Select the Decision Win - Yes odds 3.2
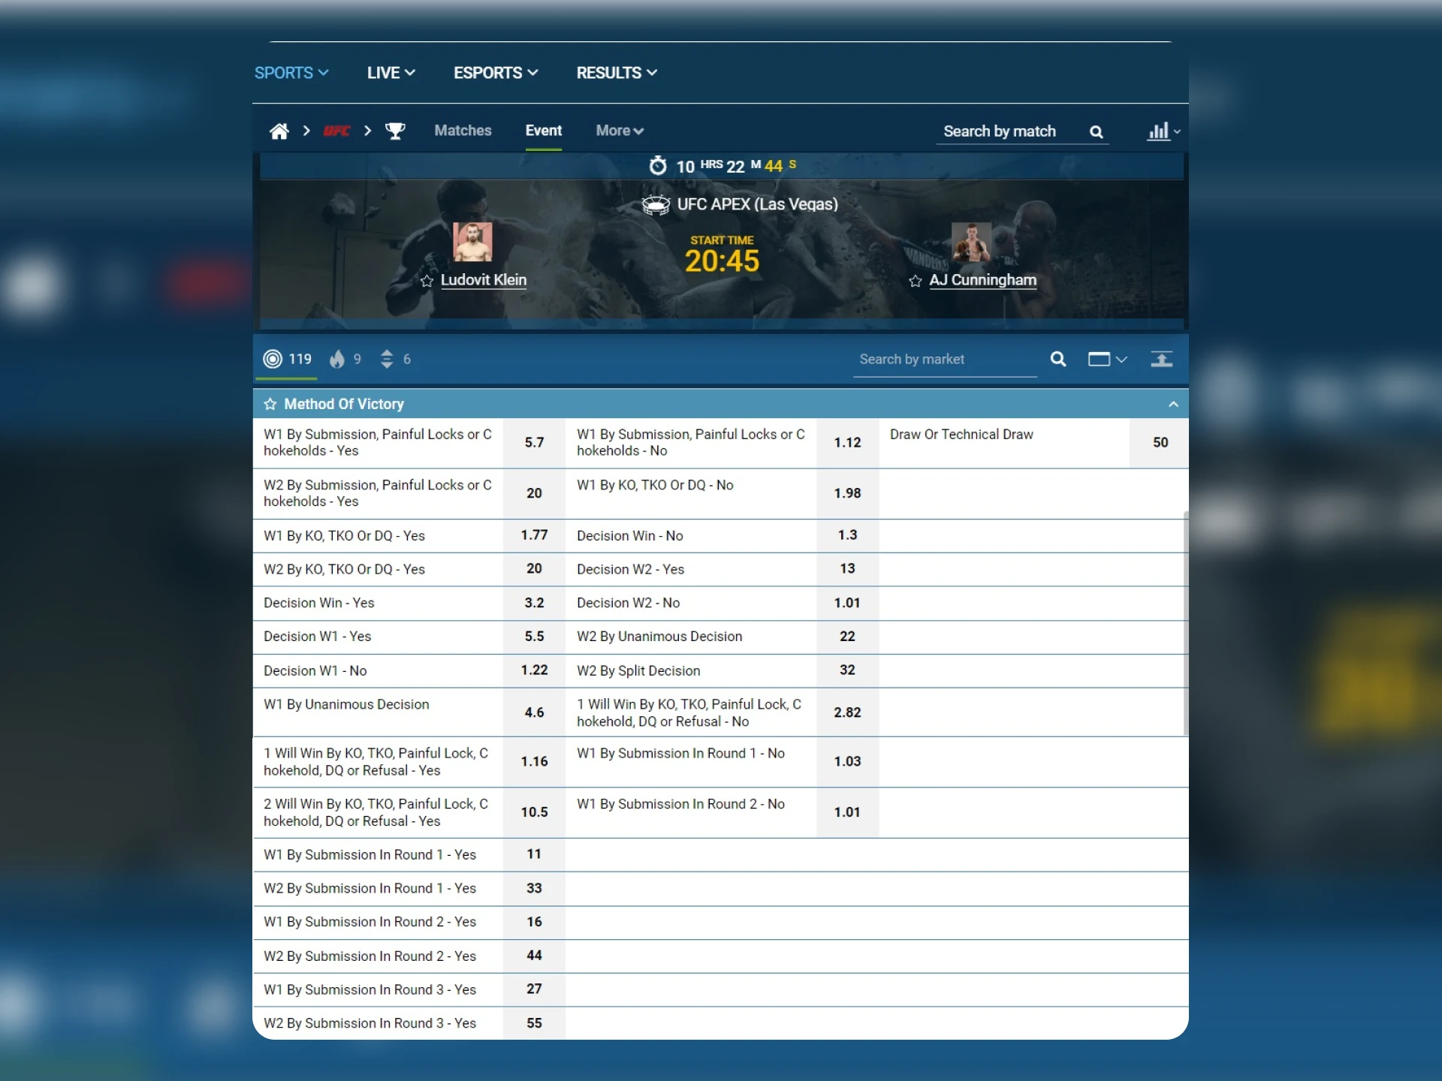Image resolution: width=1442 pixels, height=1081 pixels. tap(534, 603)
